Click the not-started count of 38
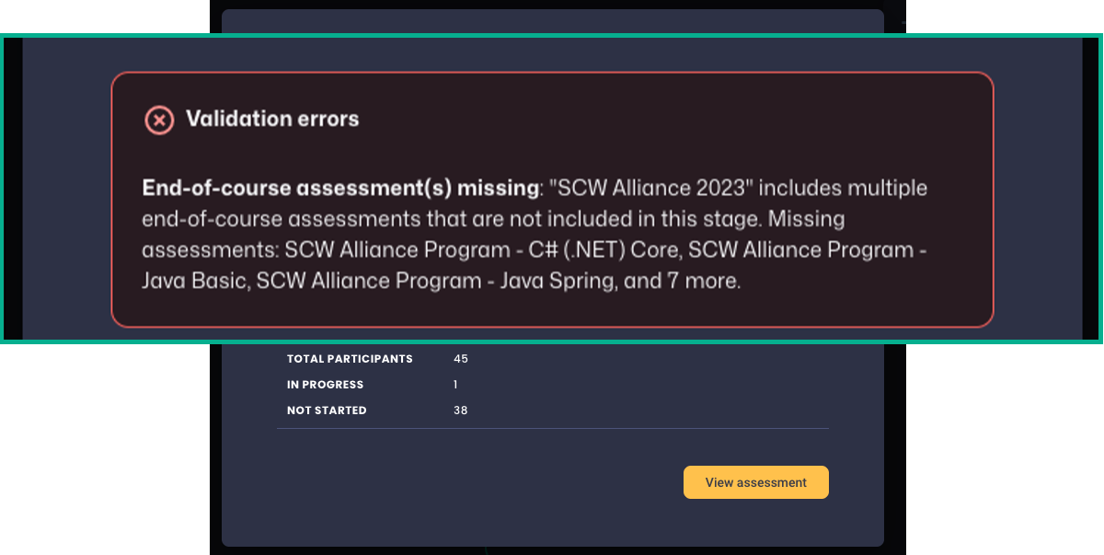The image size is (1104, 555). click(461, 410)
